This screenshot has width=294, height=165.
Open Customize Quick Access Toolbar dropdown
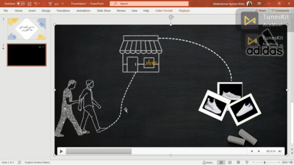[x=62, y=4]
